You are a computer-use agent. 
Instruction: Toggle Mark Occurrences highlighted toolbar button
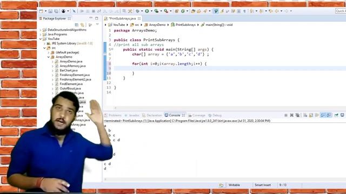216,11
